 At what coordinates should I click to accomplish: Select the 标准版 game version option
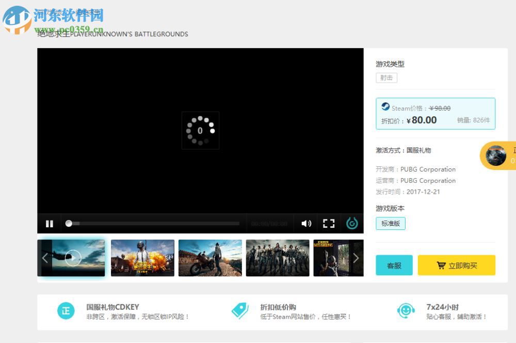point(391,223)
